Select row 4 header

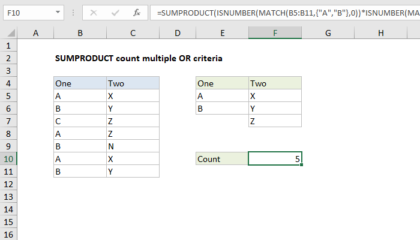pyautogui.click(x=8, y=83)
